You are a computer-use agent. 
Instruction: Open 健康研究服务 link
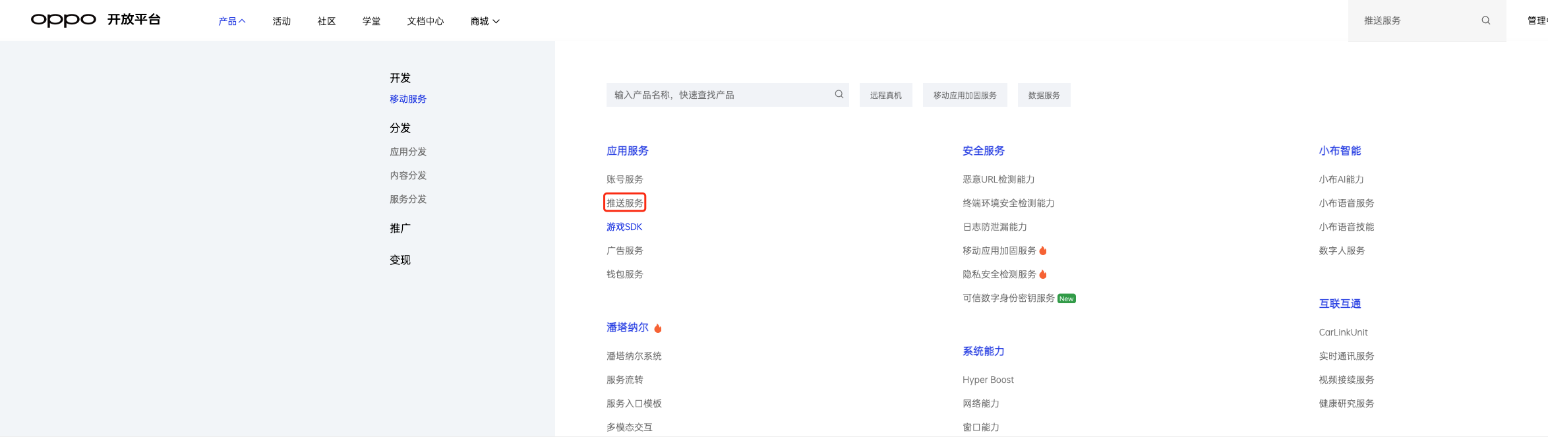(1346, 403)
